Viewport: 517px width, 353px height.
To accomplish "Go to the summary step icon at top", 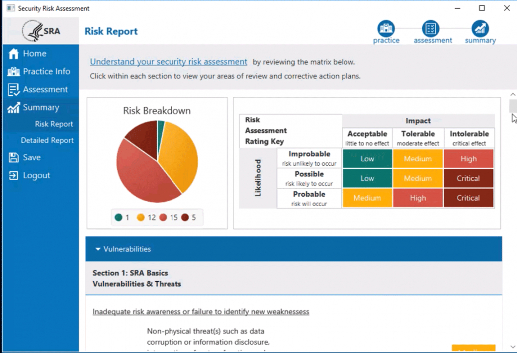I will coord(480,28).
